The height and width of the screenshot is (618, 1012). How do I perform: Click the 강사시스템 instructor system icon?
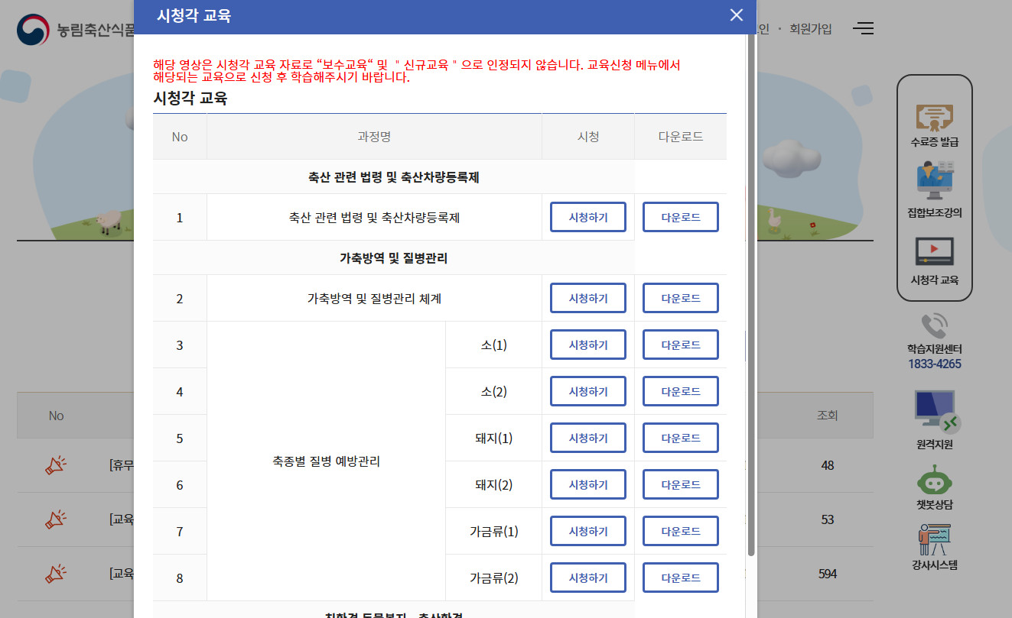pos(934,544)
